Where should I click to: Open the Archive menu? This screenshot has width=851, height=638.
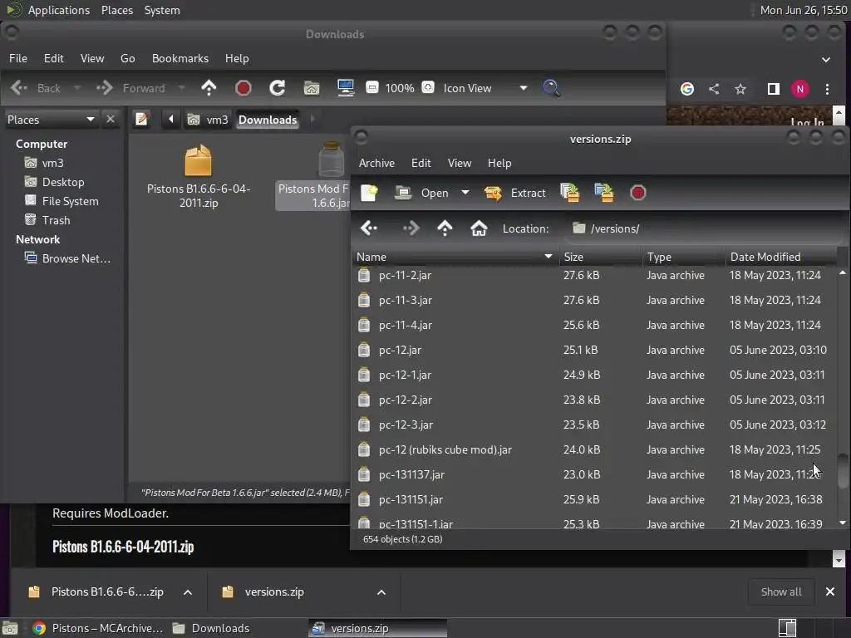coord(376,163)
